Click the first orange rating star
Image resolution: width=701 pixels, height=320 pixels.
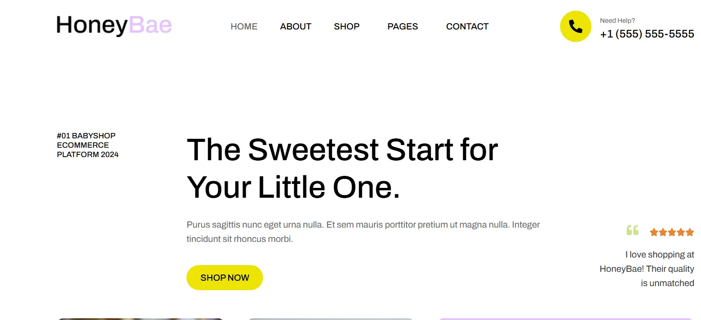654,232
